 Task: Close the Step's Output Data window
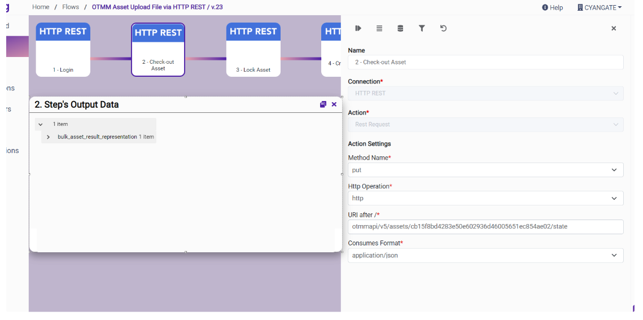coord(334,104)
